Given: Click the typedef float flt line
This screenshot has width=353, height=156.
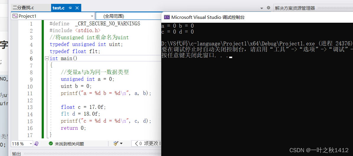Looking at the screenshot, I should [x=75, y=52].
